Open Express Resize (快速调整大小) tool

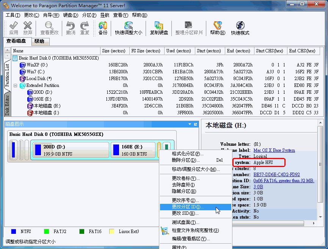pos(129,25)
